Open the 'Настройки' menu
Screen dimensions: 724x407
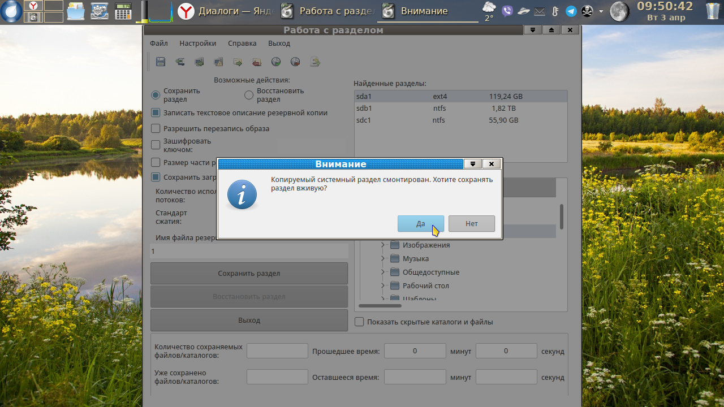[197, 43]
